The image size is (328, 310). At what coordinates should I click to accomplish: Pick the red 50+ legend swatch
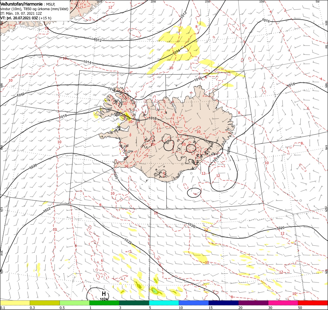click(313, 303)
